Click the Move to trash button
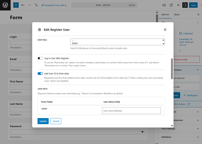Image resolution: width=202 pixels, height=144 pixels. click(187, 60)
